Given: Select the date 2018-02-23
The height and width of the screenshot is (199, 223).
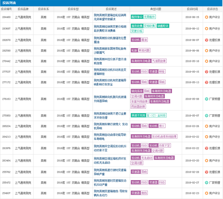Looking at the screenshot, I should [x=192, y=193].
